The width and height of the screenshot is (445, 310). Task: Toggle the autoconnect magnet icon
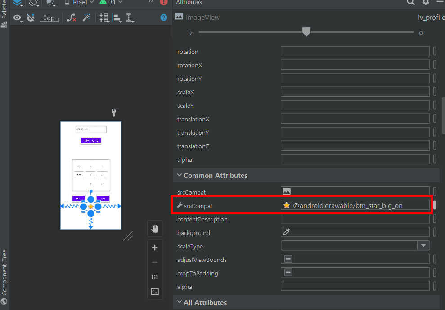tap(31, 18)
